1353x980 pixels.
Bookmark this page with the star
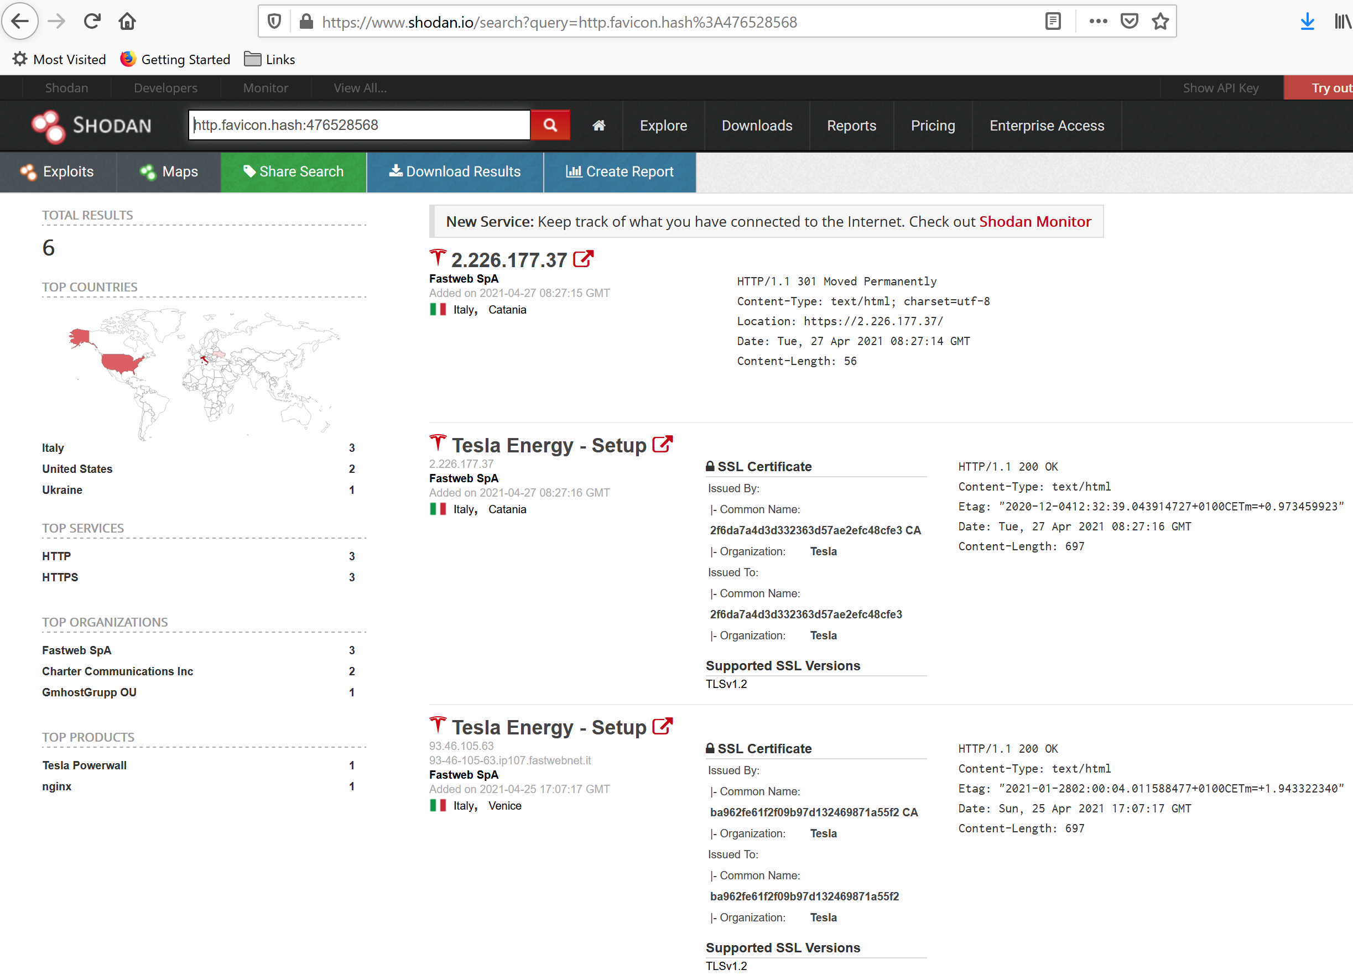coord(1161,22)
